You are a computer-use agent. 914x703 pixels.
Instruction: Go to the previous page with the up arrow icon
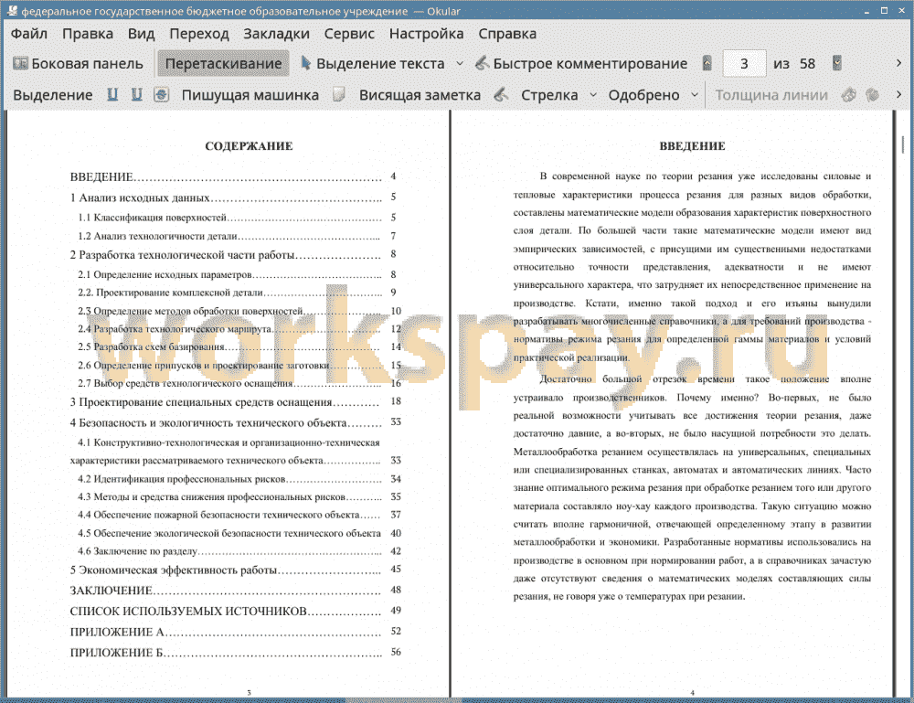(x=707, y=63)
